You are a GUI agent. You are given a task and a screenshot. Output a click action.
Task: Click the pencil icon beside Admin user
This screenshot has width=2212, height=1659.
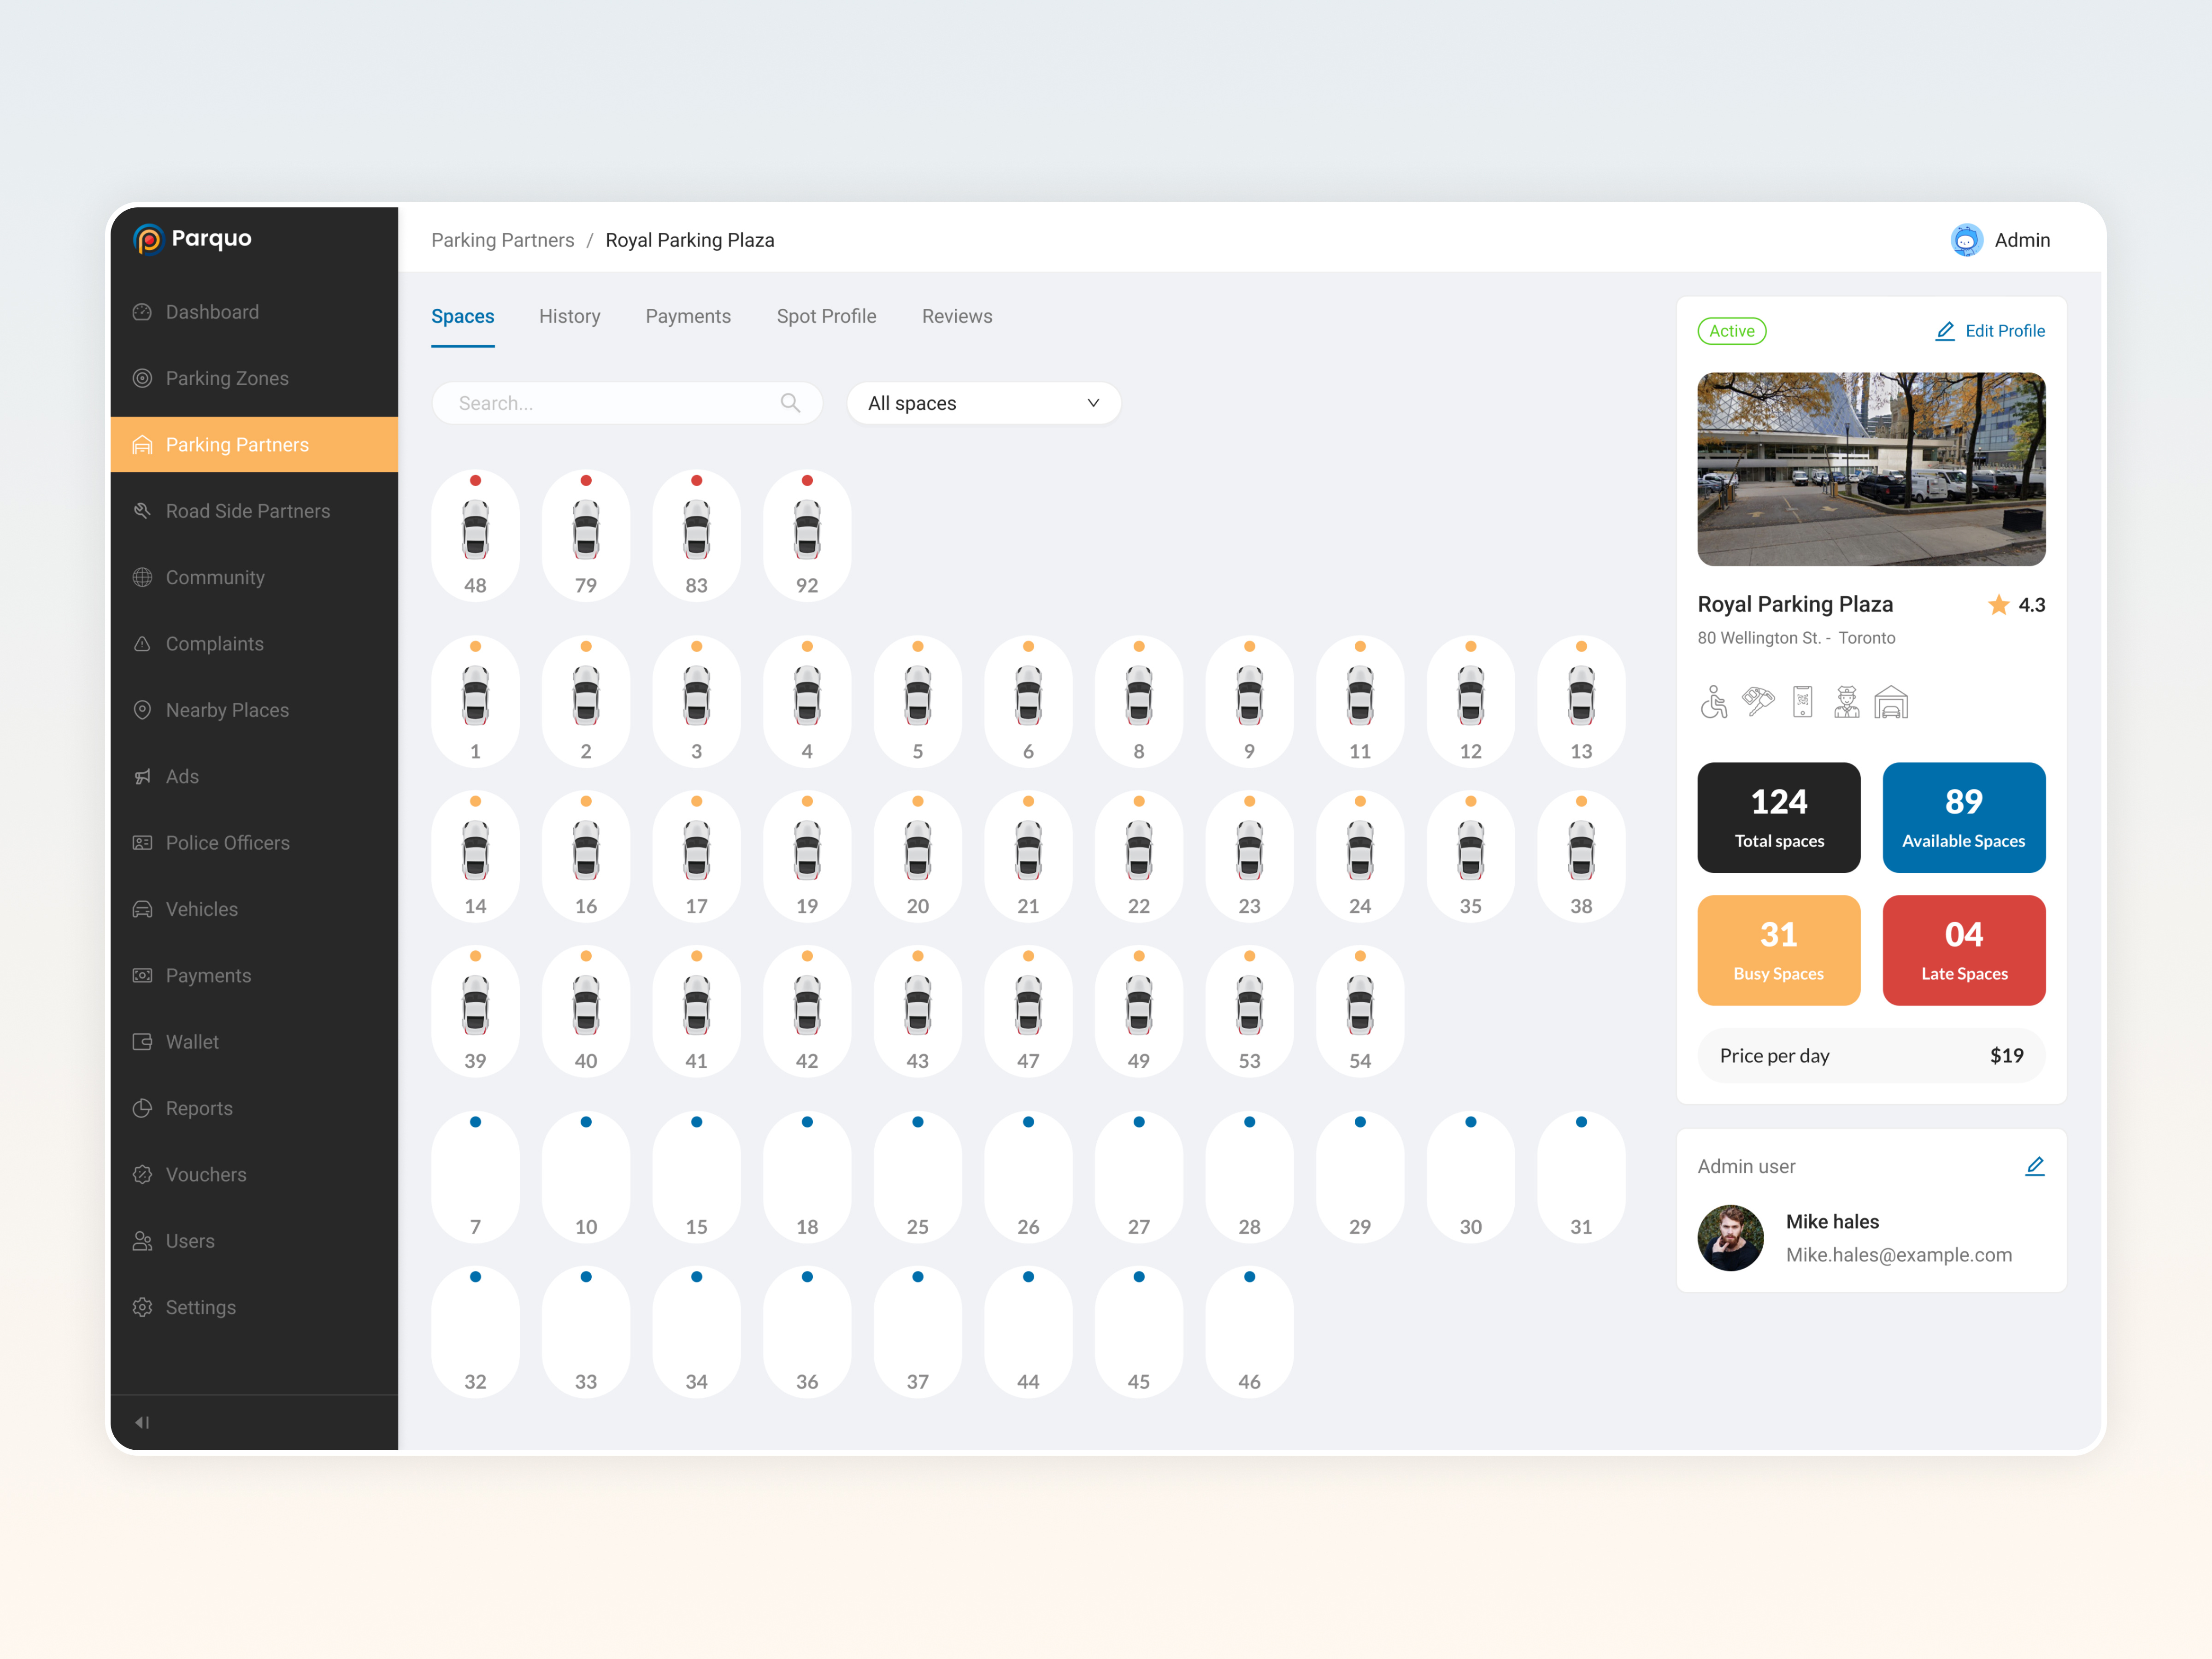pos(2034,1166)
